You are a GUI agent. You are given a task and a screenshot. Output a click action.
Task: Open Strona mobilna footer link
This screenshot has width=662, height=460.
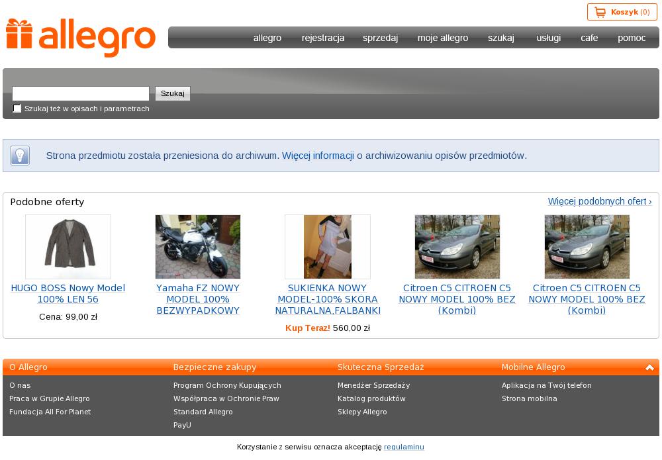[x=529, y=398]
